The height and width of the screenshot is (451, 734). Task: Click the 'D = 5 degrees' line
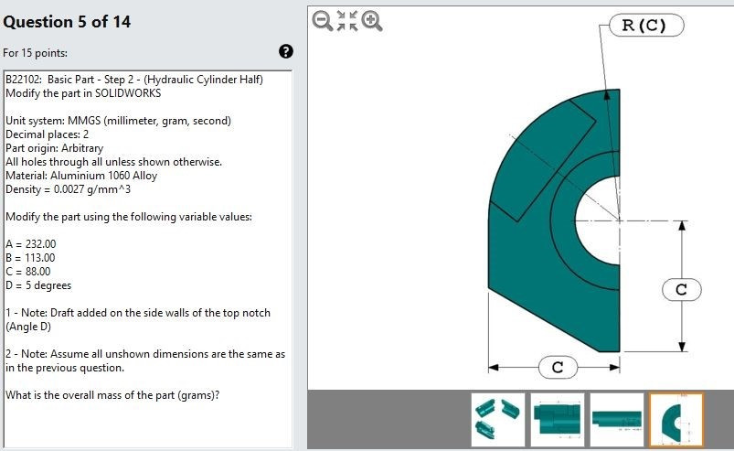(38, 285)
